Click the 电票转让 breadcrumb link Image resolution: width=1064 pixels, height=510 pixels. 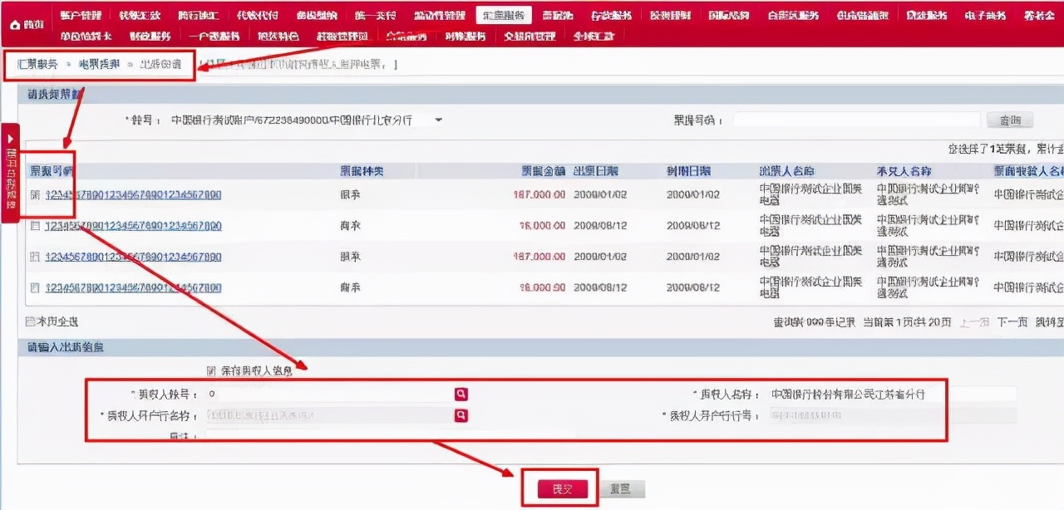point(100,63)
